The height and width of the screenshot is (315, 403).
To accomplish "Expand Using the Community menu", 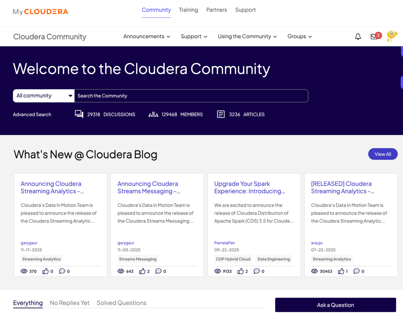I will point(247,36).
